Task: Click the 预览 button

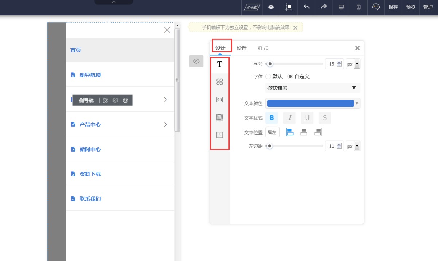Action: click(x=411, y=7)
